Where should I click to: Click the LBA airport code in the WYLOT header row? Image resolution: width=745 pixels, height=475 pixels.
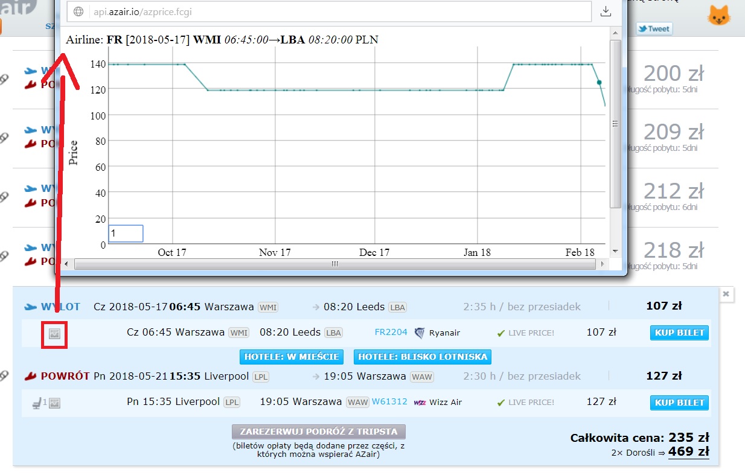point(398,307)
